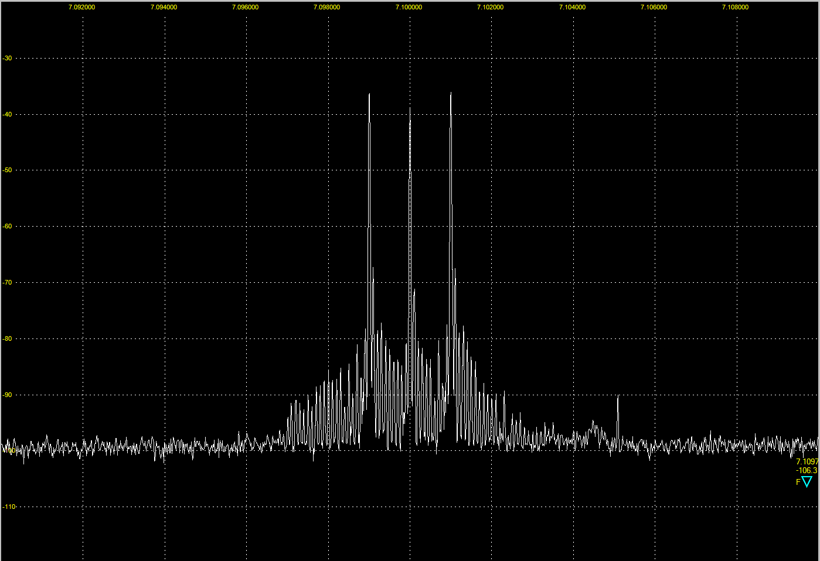Click the yellow F marker label

click(798, 482)
